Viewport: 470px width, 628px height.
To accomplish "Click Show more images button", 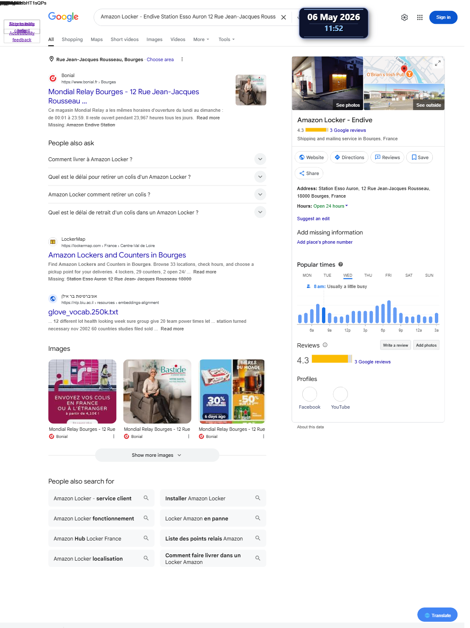I will click(x=157, y=455).
